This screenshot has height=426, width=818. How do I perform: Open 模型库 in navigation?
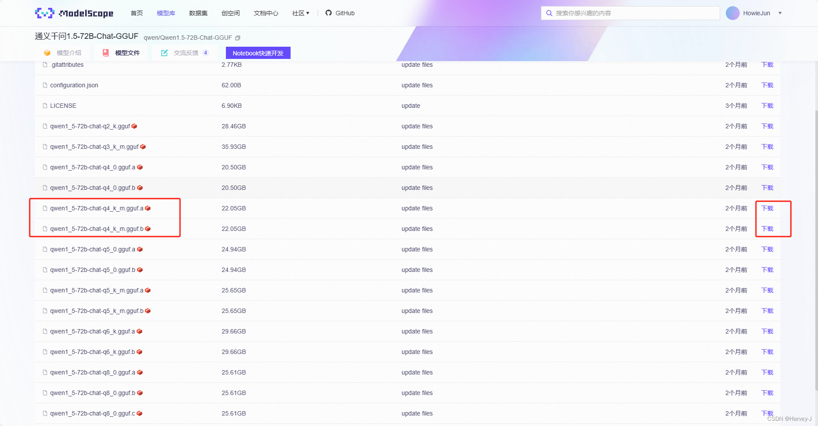(x=166, y=13)
